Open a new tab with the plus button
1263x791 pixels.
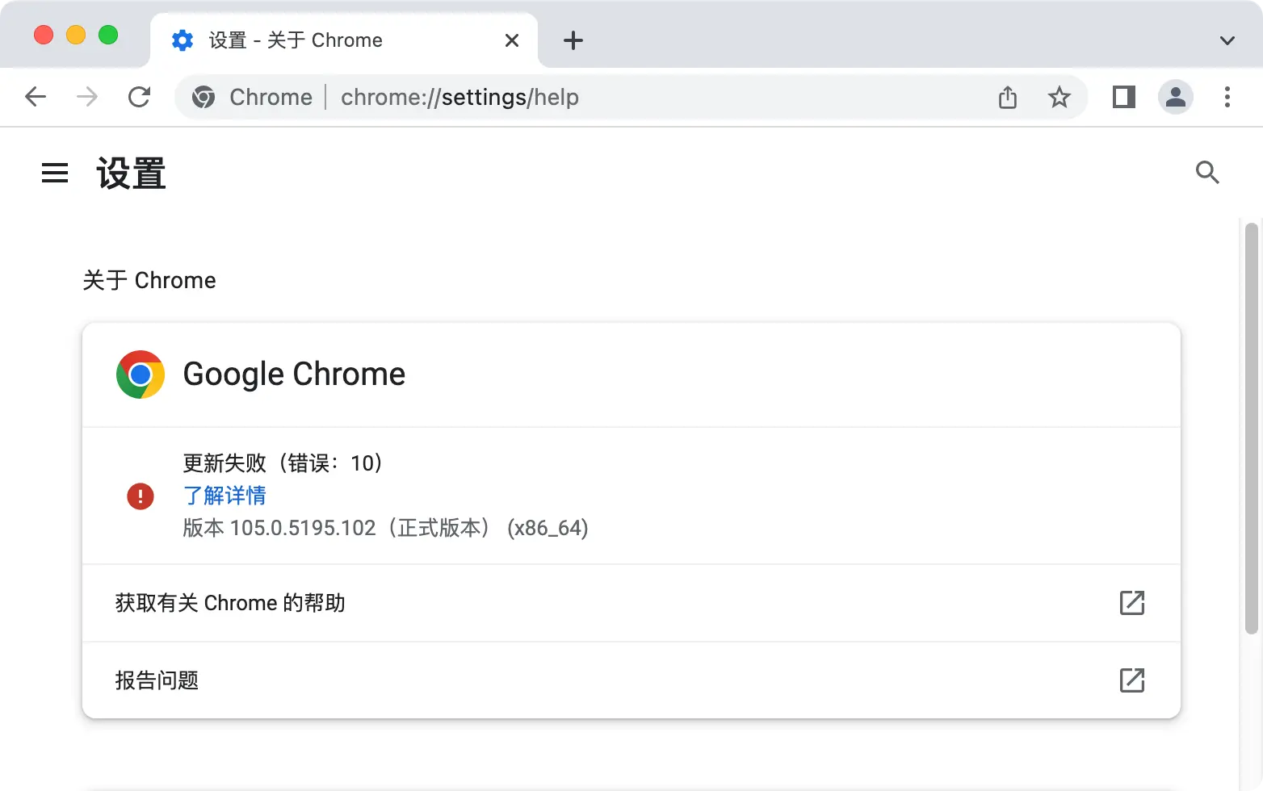click(x=573, y=40)
